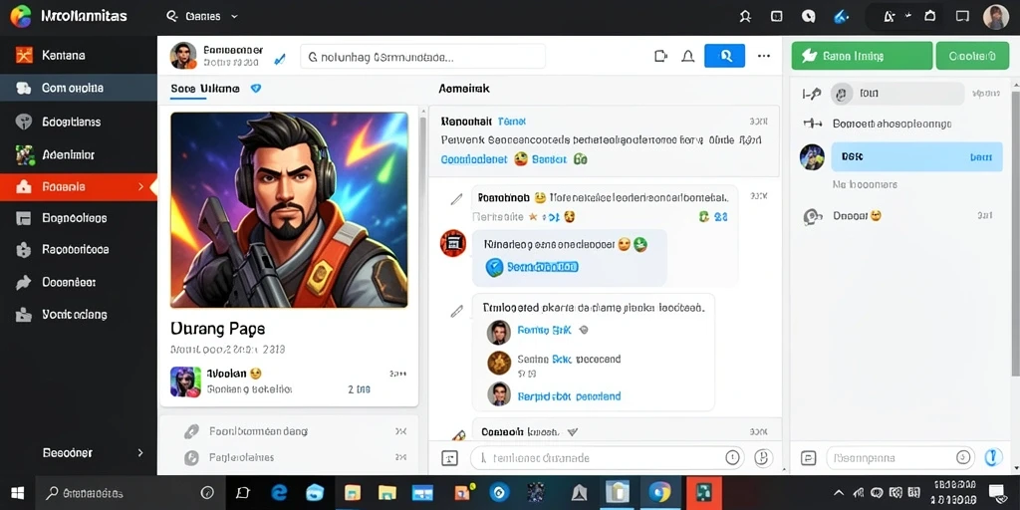Click the text format T icon by the message box
The height and width of the screenshot is (510, 1020).
click(449, 458)
